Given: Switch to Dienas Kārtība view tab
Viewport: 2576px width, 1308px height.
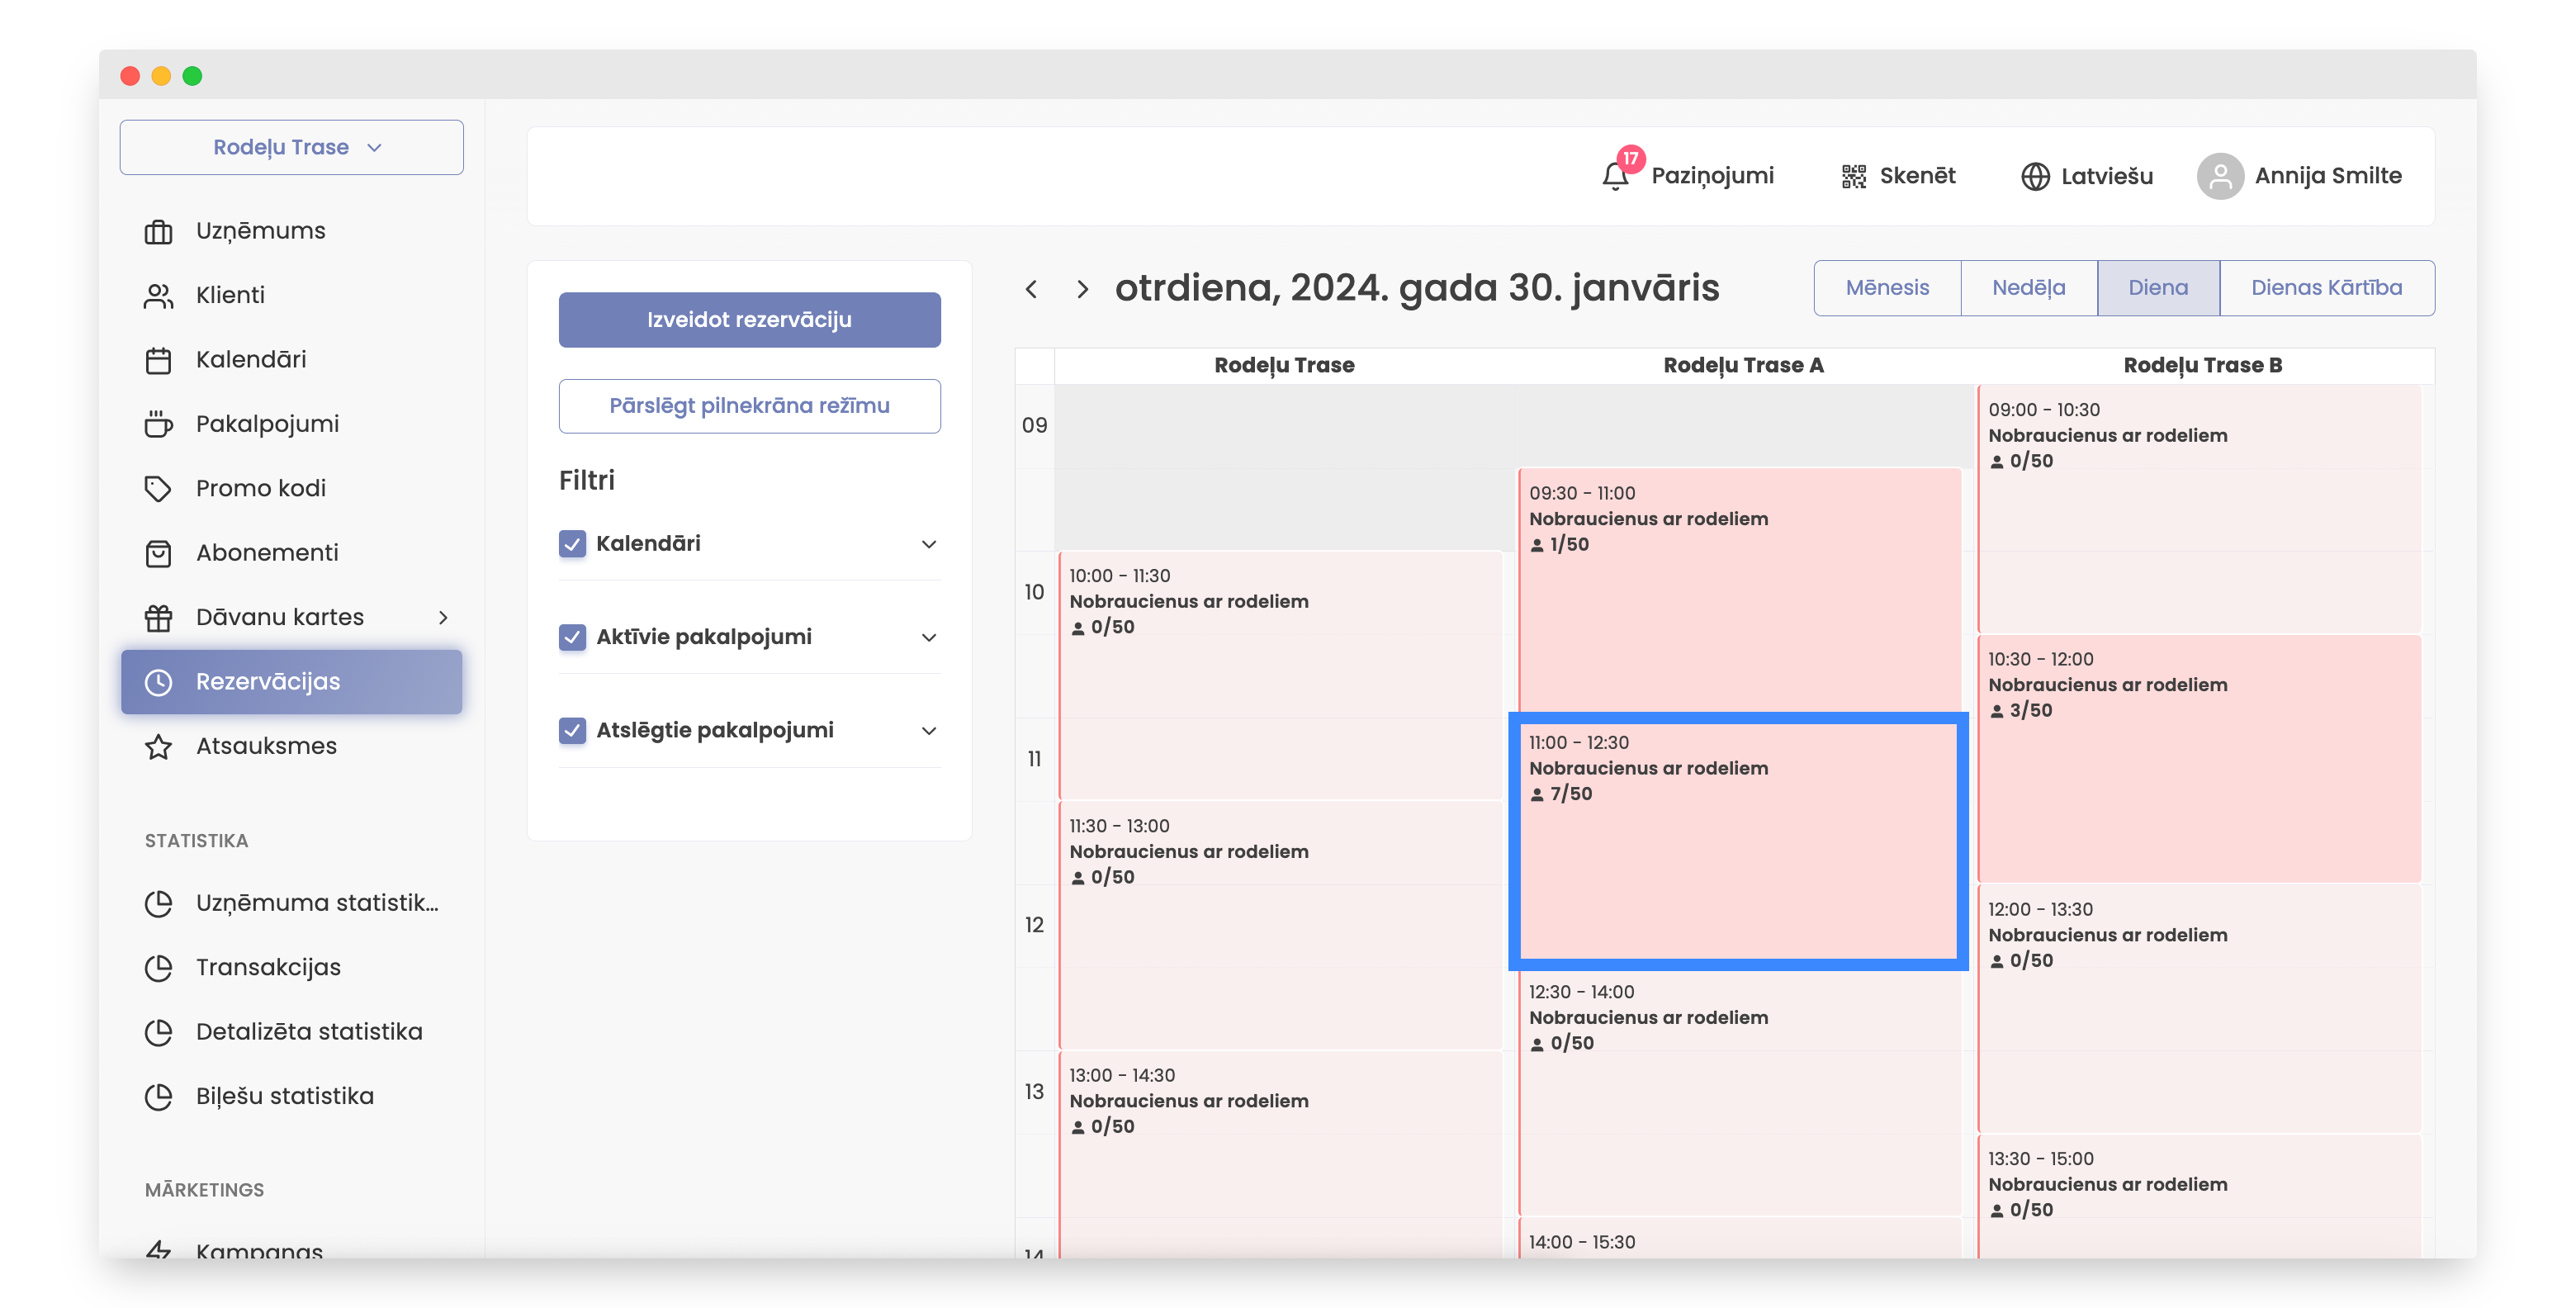Looking at the screenshot, I should pos(2325,288).
